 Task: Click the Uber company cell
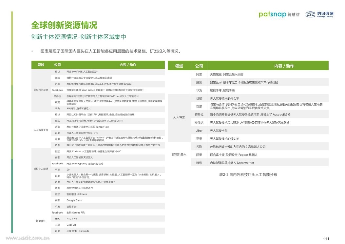point(199,131)
